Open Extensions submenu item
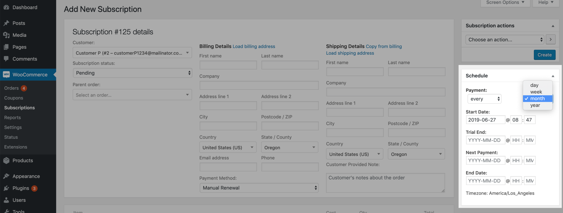Screen dimensions: 563x213 16,147
